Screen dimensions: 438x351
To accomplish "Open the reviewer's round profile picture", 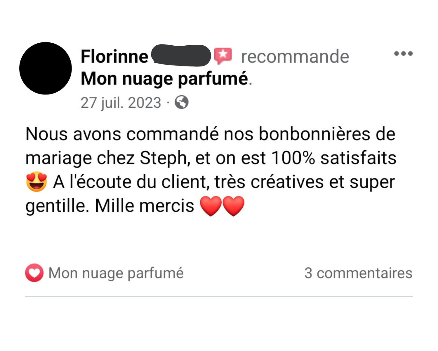I will pyautogui.click(x=46, y=68).
